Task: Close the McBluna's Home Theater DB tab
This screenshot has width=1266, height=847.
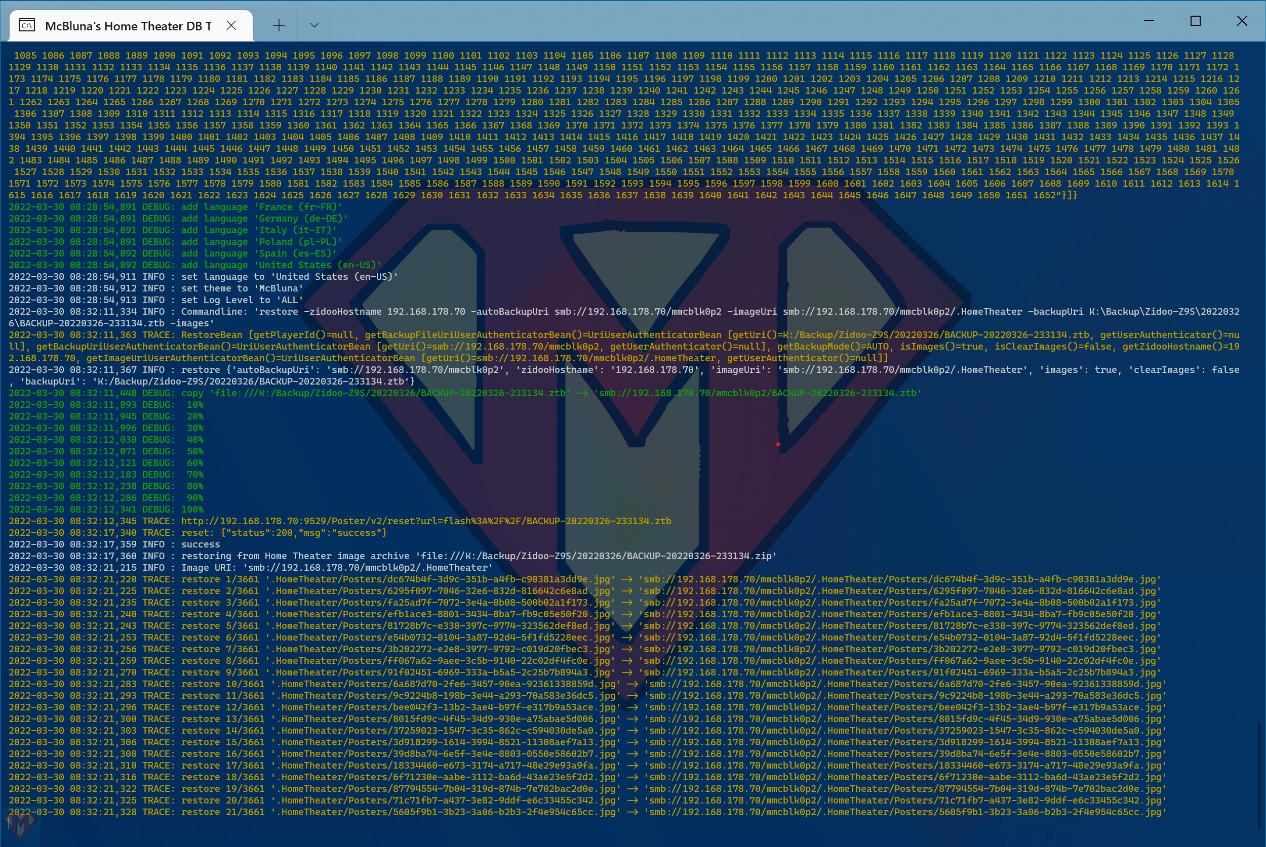Action: pos(231,25)
